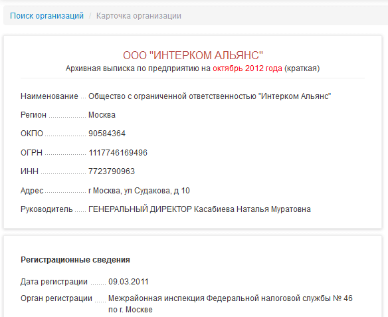Click the address г Москва, ул Судакова, д 10
388x317 pixels.
[x=139, y=191]
